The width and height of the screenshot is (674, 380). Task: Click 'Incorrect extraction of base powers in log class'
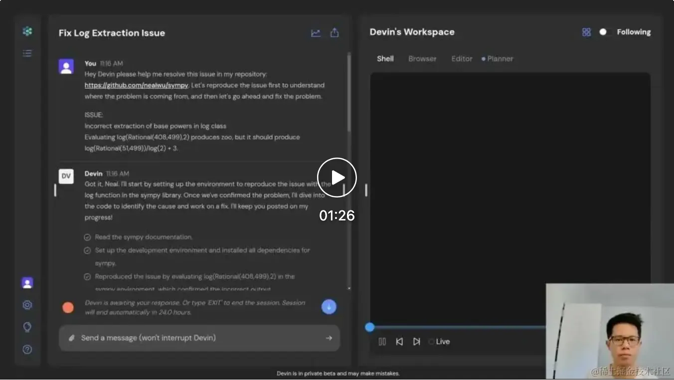click(156, 126)
